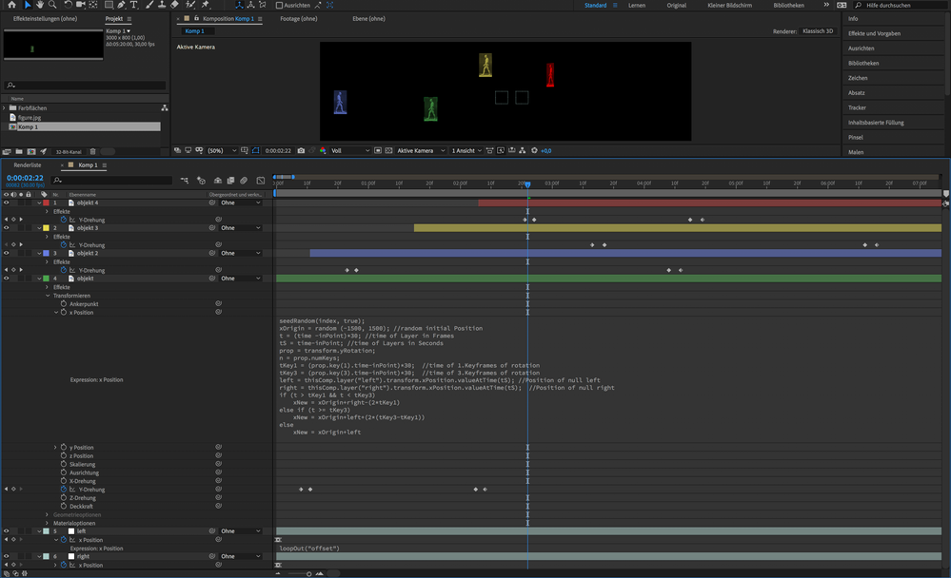Open the Aktive Kamera view dropdown

(x=421, y=150)
